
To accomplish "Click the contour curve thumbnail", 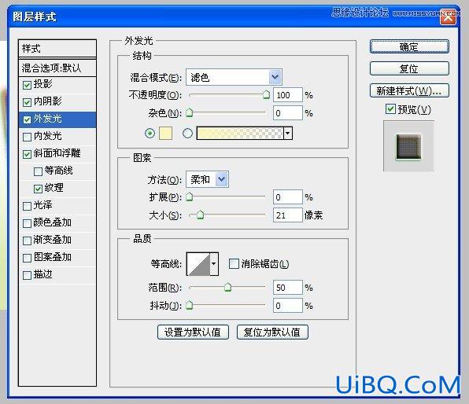I will 198,264.
